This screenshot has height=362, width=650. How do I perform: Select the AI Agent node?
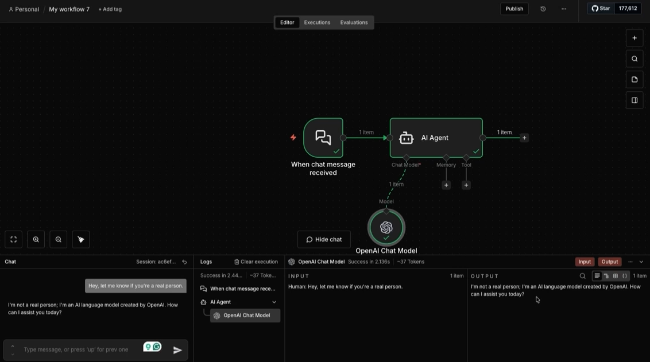pos(436,138)
